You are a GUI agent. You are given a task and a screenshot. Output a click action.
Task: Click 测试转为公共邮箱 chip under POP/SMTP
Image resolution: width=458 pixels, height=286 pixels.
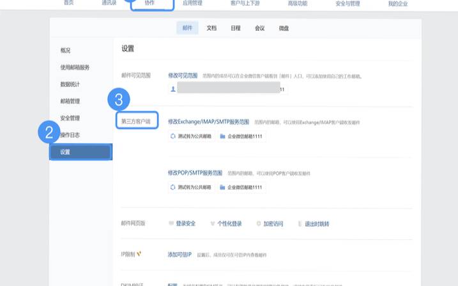pos(192,187)
